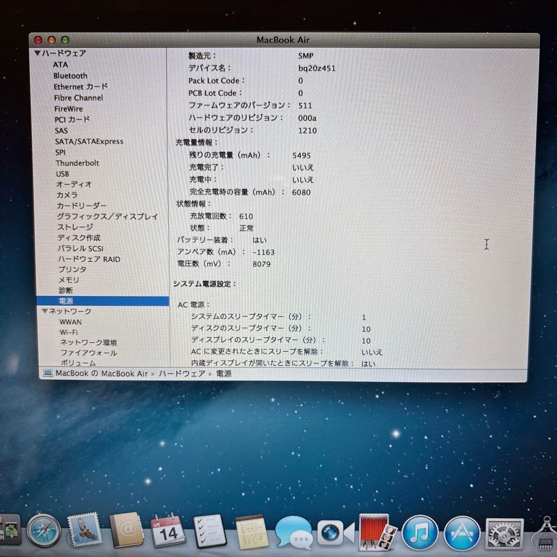Open System Preferences gear in the Dock
Image resolution: width=557 pixels, height=557 pixels.
pos(504,535)
